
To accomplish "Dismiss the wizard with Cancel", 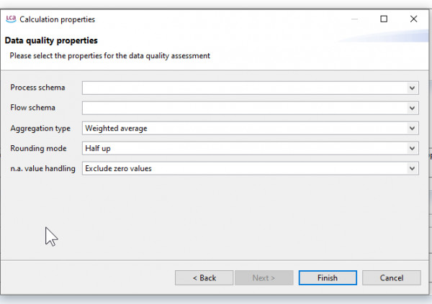I will (x=392, y=278).
